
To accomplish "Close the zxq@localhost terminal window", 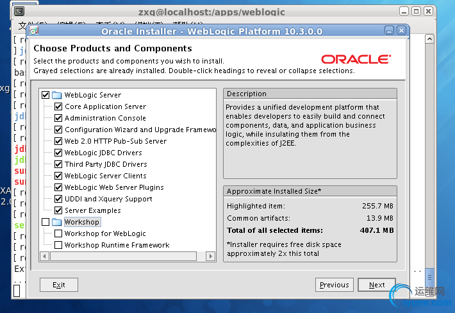I will (x=428, y=12).
